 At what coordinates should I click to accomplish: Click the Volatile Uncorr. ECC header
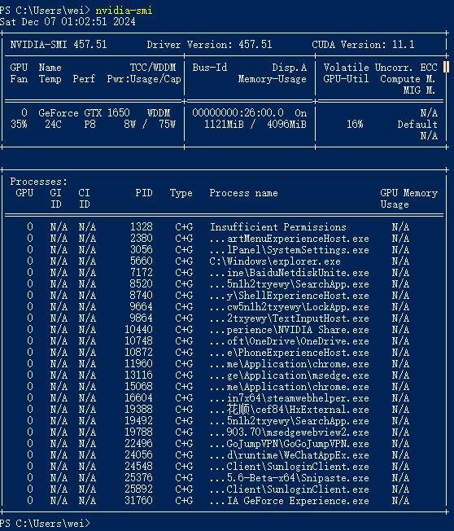[380, 68]
